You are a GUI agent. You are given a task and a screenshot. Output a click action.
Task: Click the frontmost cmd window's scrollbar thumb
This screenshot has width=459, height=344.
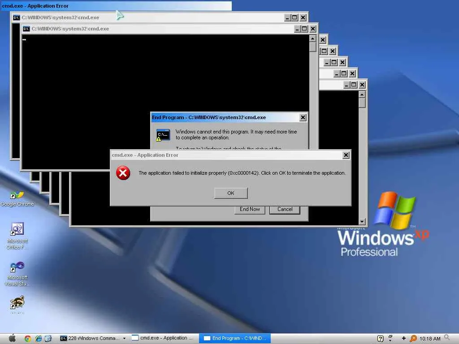click(x=312, y=47)
